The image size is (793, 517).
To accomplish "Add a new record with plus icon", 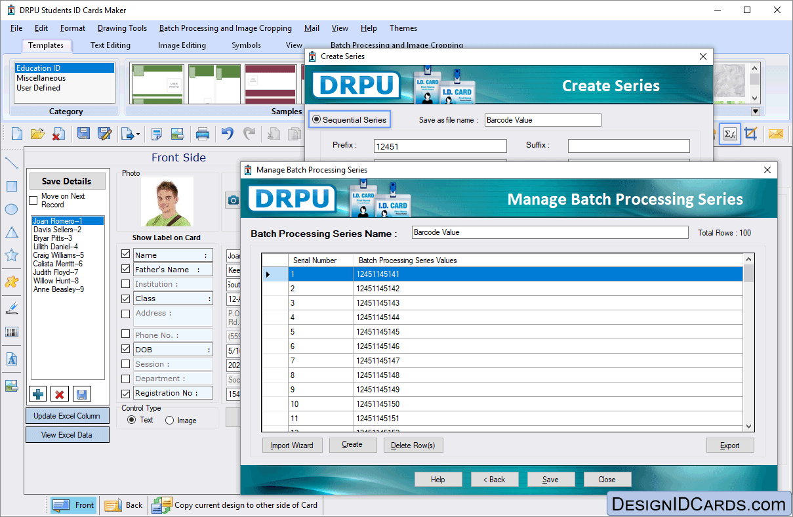I will [38, 394].
